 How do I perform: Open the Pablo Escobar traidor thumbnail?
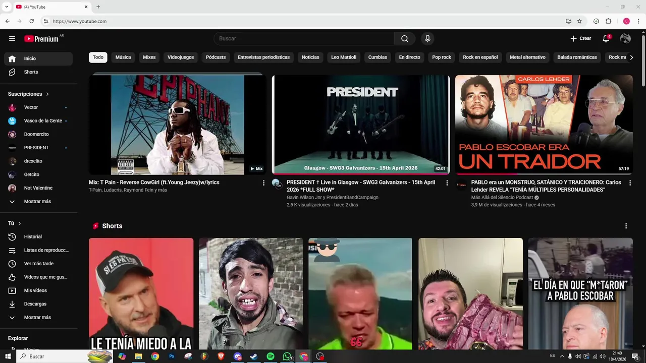pyautogui.click(x=544, y=125)
